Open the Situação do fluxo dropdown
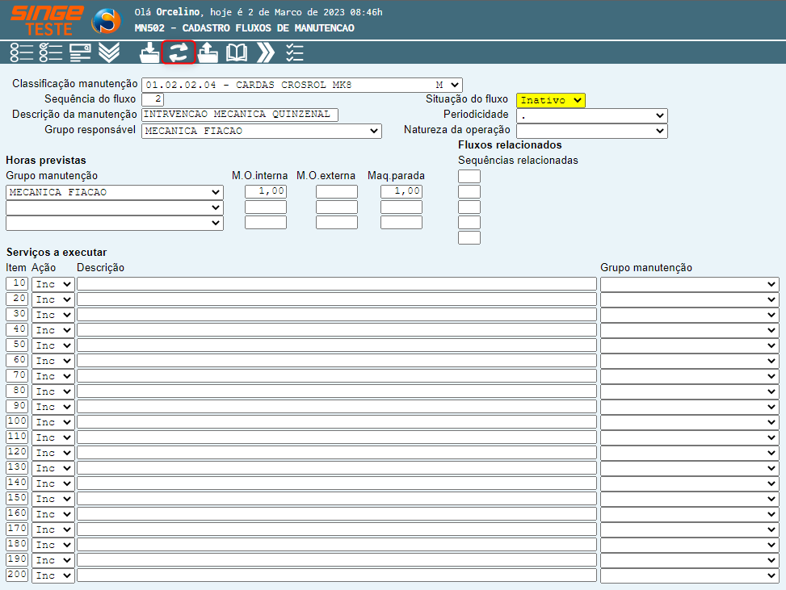The image size is (786, 590). tap(550, 100)
